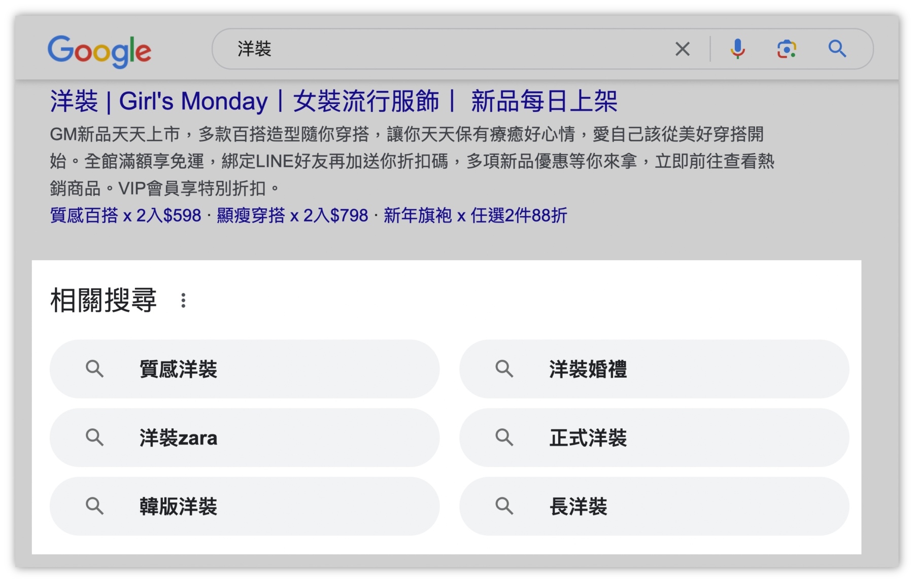Click the 相關搜尋 heading text
The width and height of the screenshot is (914, 582).
(104, 300)
